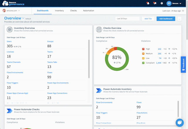The width and height of the screenshot is (188, 129).
Task: Switch to the Dashboards tab
Action: click(x=43, y=11)
